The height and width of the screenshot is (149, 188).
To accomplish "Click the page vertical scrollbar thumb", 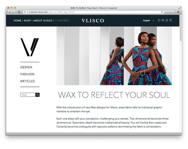I will pyautogui.click(x=181, y=28).
